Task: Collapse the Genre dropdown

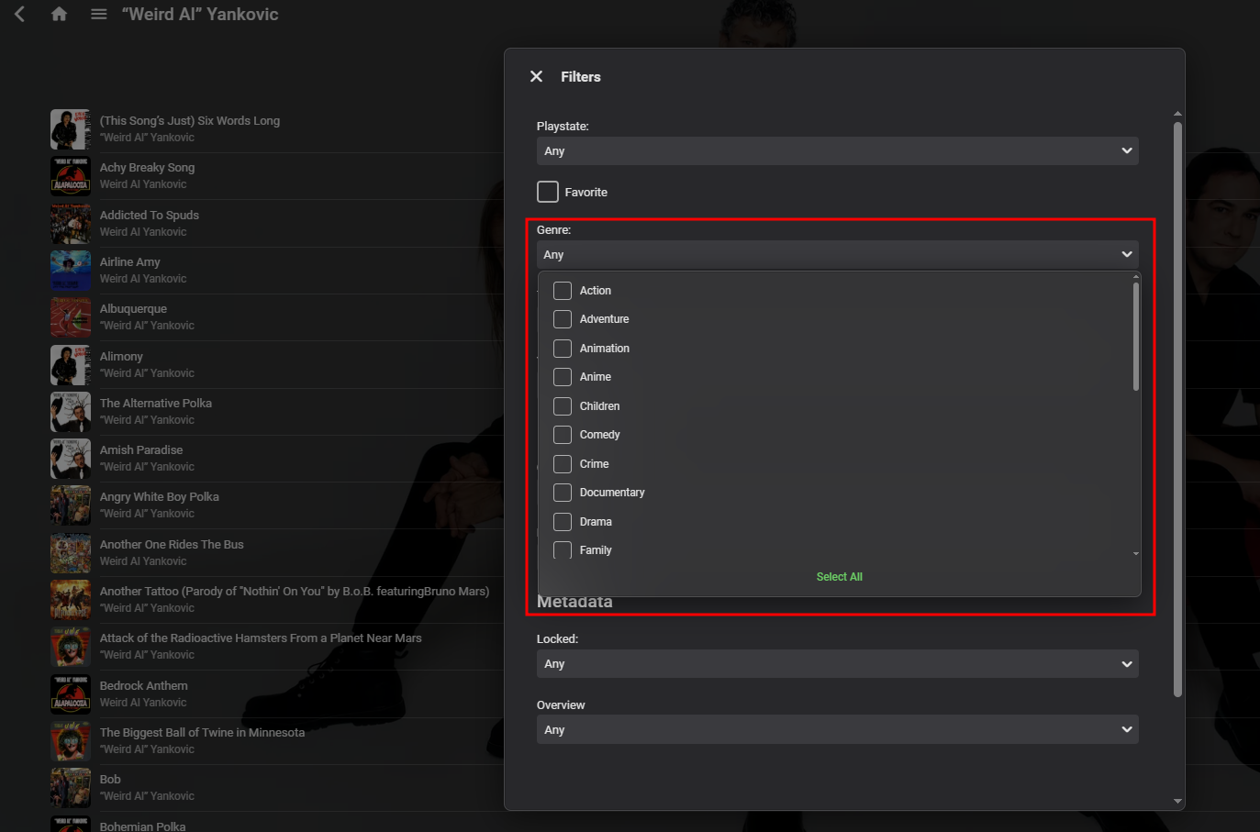Action: (x=837, y=255)
